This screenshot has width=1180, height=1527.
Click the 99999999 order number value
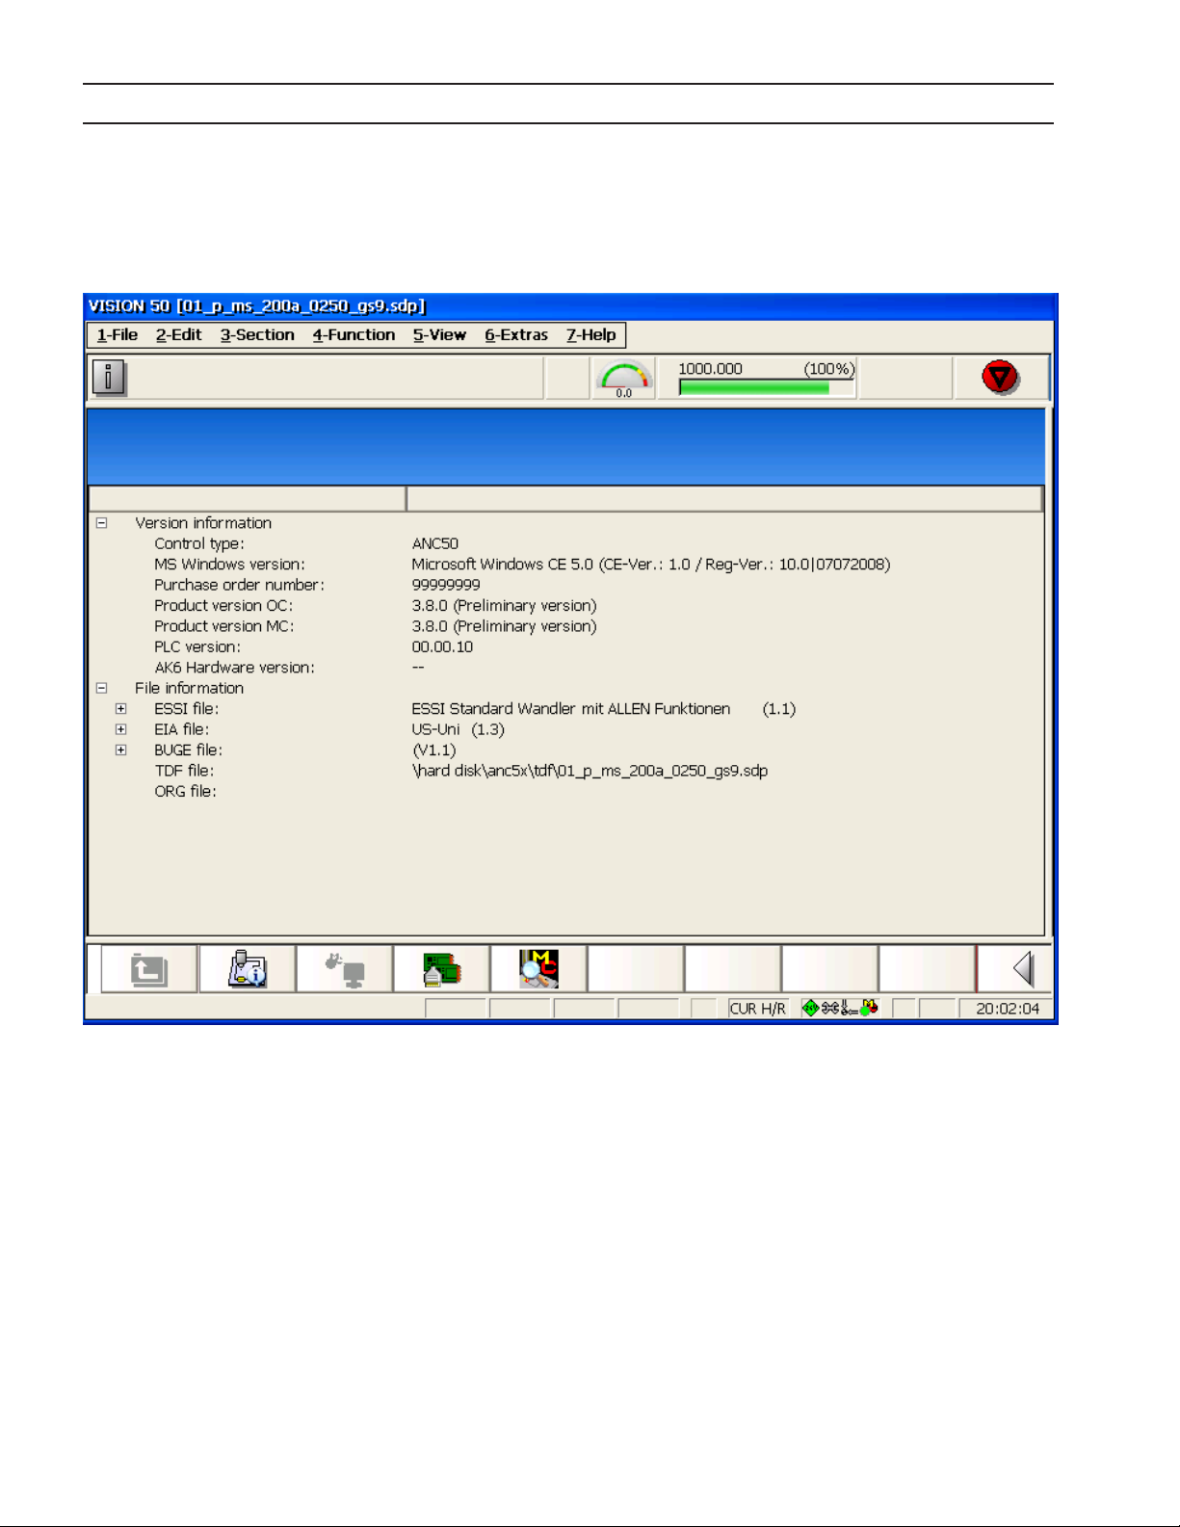(x=446, y=585)
